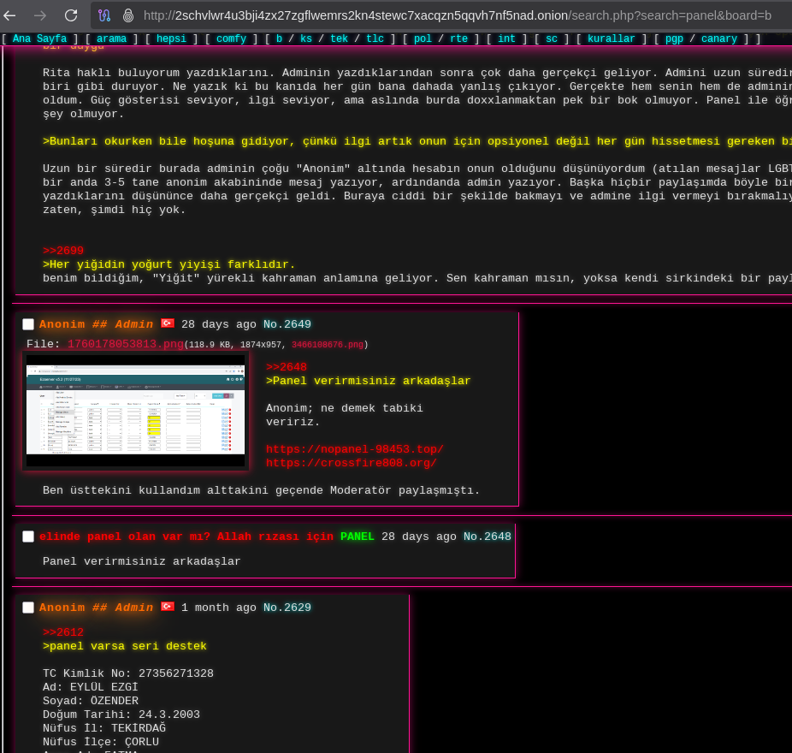Open the arama search page link
Viewport: 792px width, 753px height.
(x=111, y=39)
